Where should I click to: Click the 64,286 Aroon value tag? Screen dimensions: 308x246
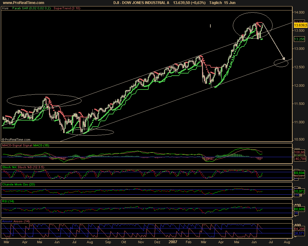(299, 229)
